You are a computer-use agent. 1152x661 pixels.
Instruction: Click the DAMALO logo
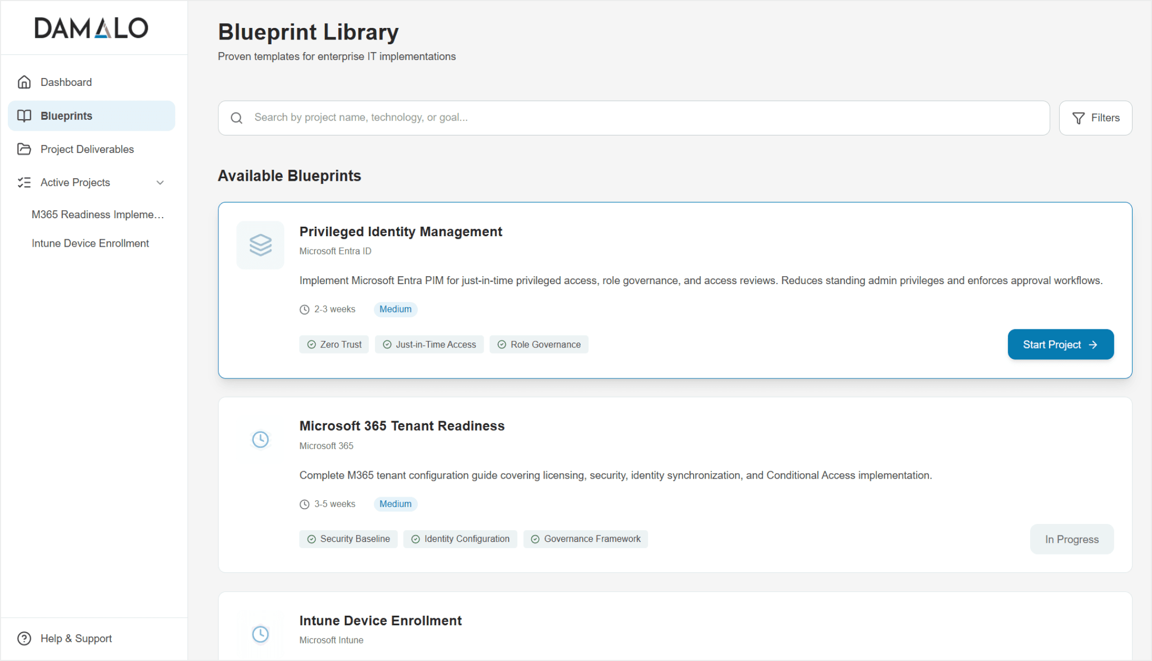click(92, 28)
